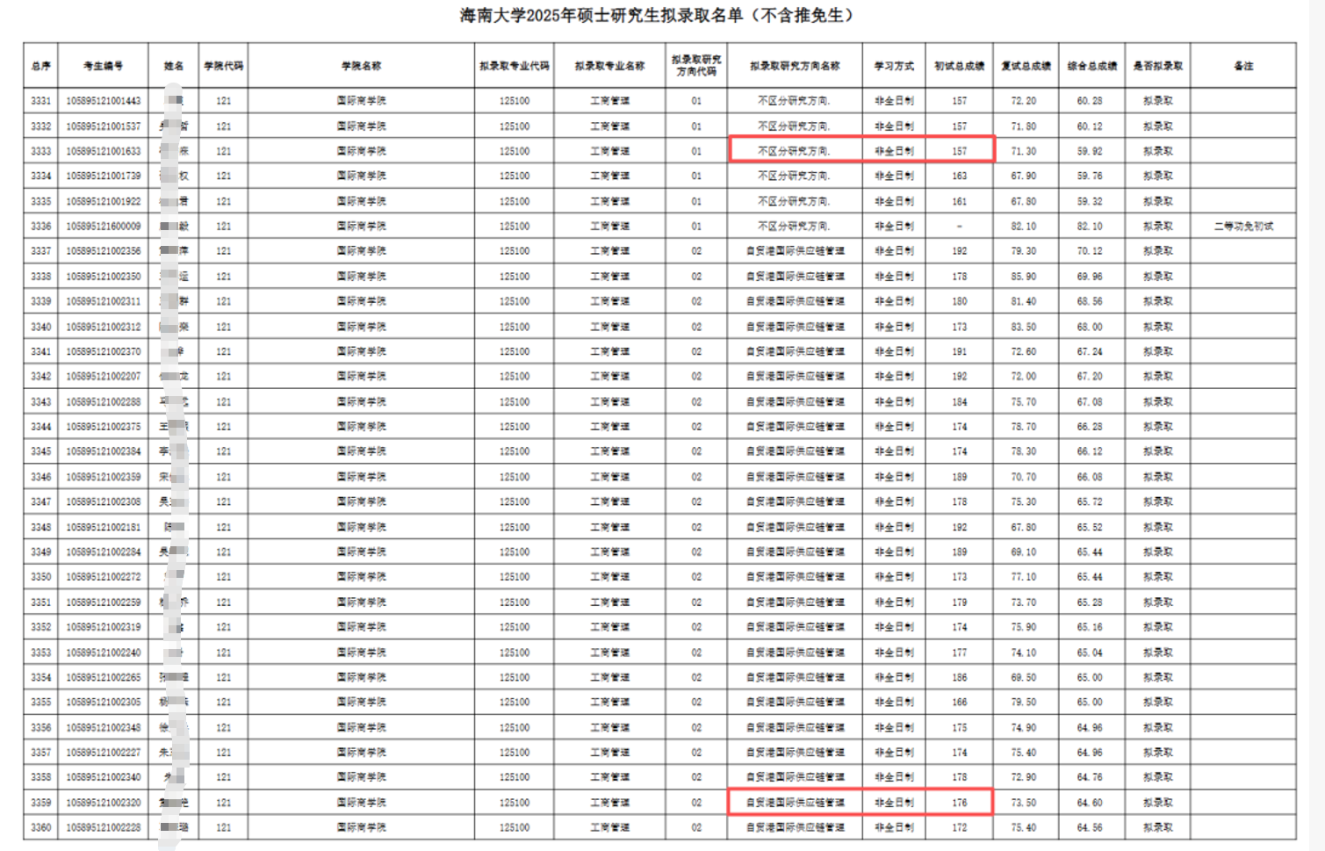Screen dimensions: 1325x851
Task: Select exam number 105895121002320
Action: 104,803
